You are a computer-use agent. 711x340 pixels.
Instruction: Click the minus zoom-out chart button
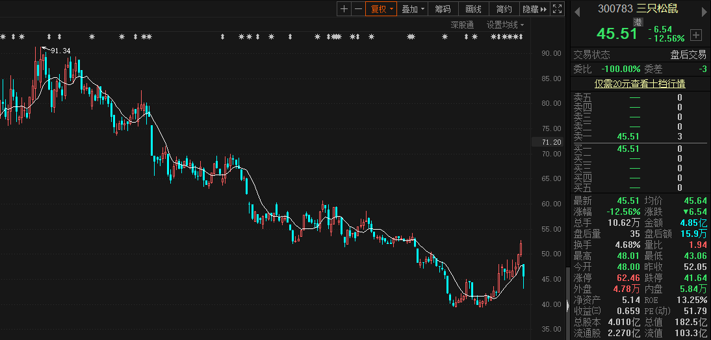click(x=357, y=9)
